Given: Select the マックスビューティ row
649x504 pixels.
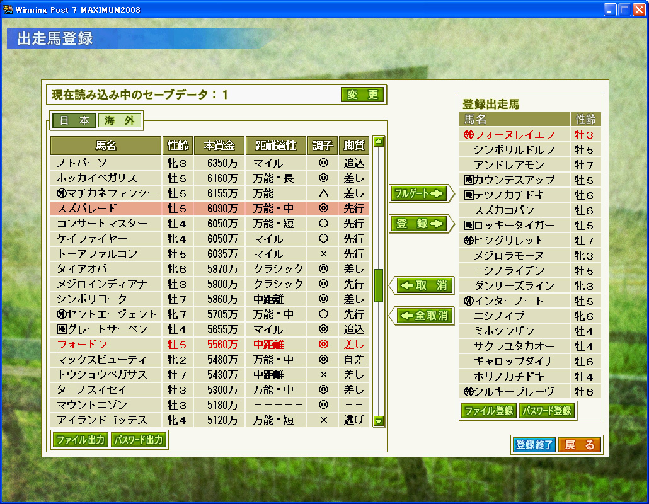Looking at the screenshot, I should [x=210, y=360].
